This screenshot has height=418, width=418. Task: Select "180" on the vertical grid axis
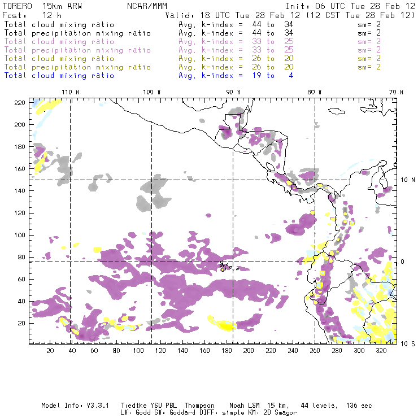tap(20, 147)
